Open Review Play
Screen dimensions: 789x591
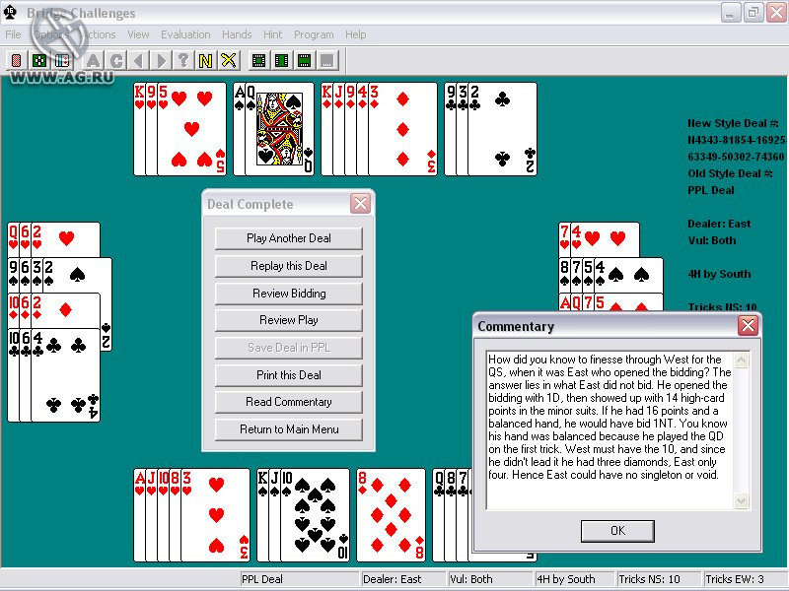point(289,320)
